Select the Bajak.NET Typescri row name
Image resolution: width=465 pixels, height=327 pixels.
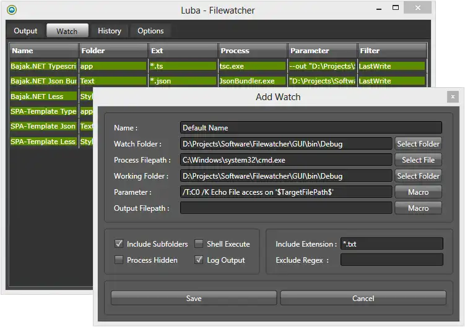(x=43, y=66)
